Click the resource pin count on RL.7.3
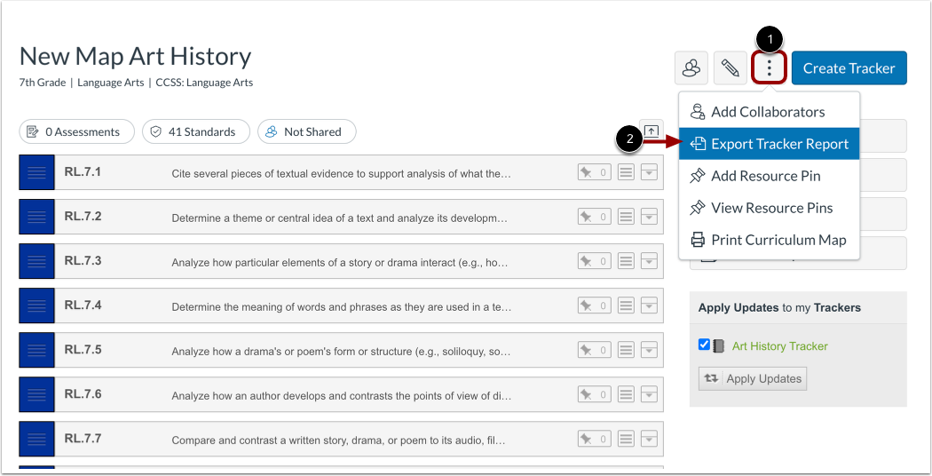Viewport: 932px width, 476px height. click(595, 261)
